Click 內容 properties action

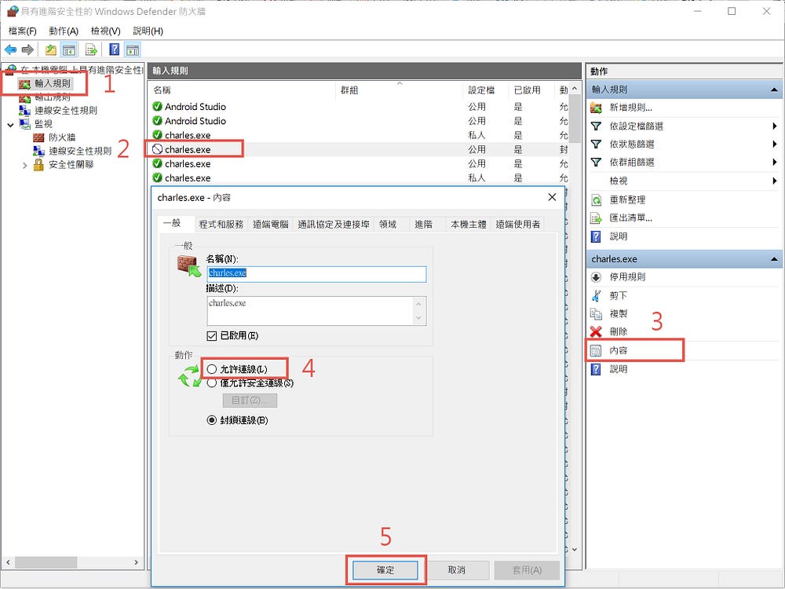(619, 350)
